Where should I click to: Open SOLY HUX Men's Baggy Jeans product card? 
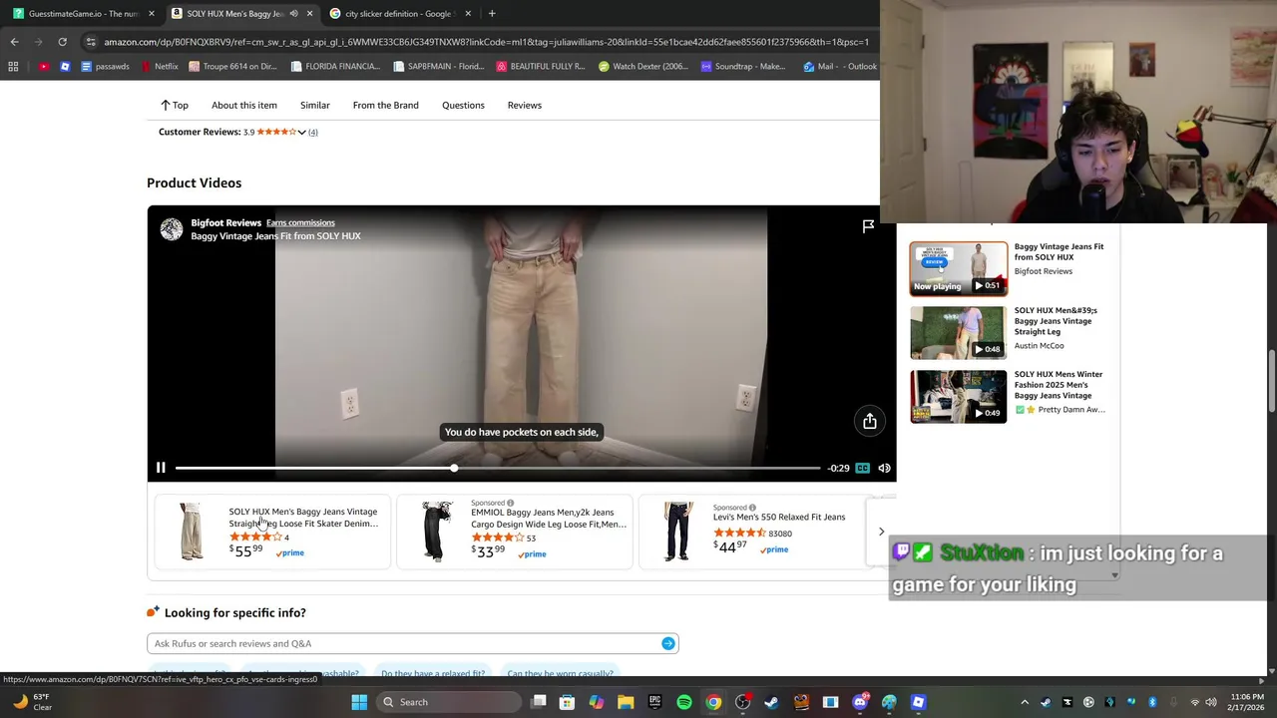tap(272, 532)
